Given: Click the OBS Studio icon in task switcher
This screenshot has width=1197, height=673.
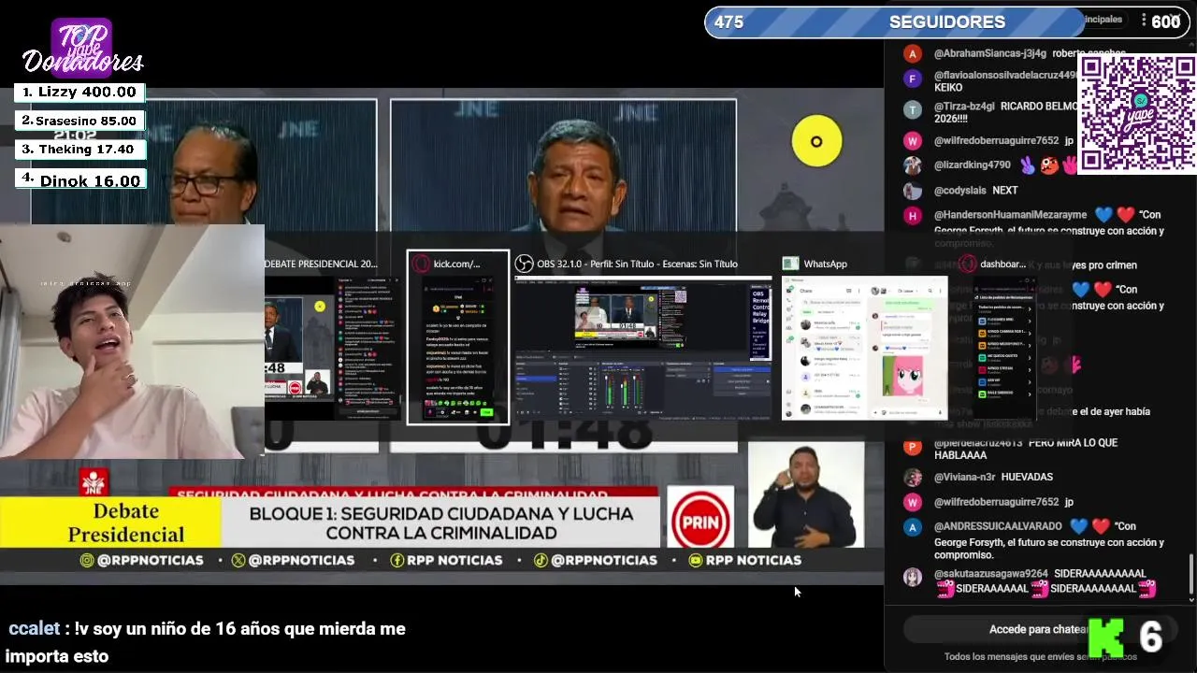Looking at the screenshot, I should (525, 264).
